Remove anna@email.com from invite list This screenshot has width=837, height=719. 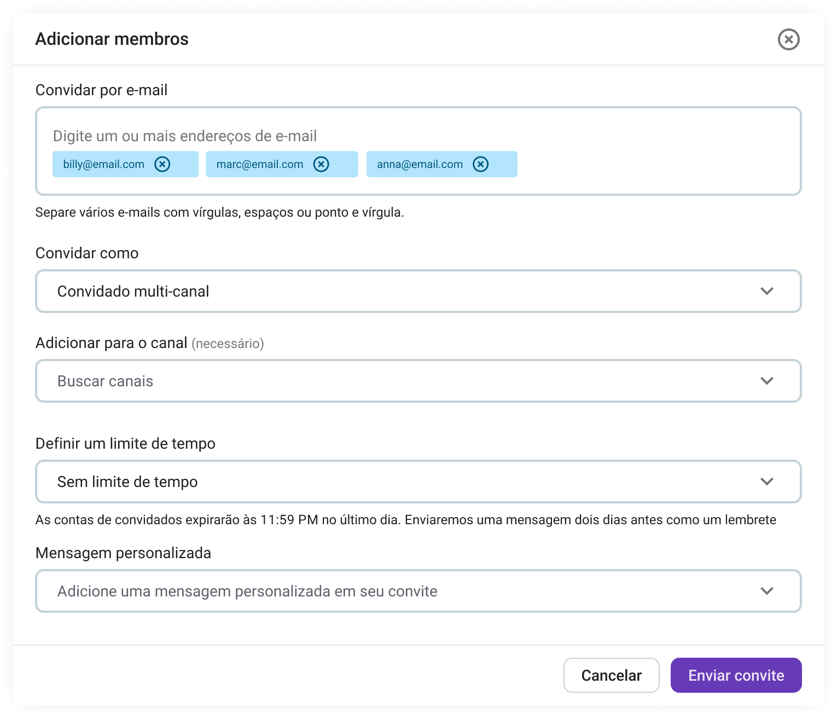[x=480, y=164]
